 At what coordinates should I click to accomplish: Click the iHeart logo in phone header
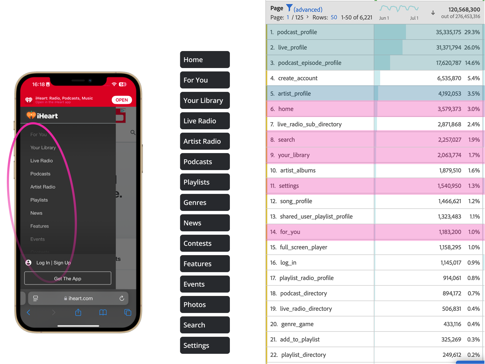coord(42,115)
